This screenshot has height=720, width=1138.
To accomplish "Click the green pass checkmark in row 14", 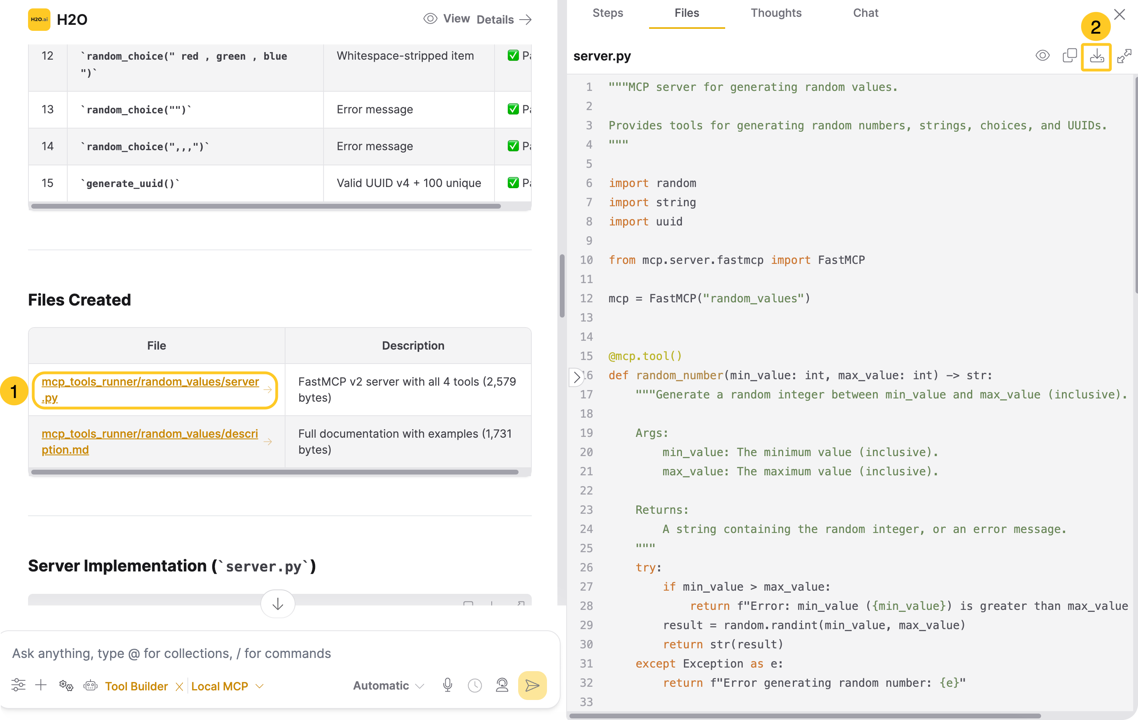I will 513,146.
